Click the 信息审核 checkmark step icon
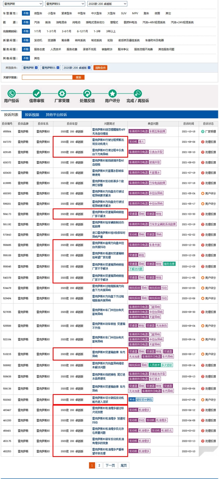This screenshot has width=219, height=479. pyautogui.click(x=37, y=94)
